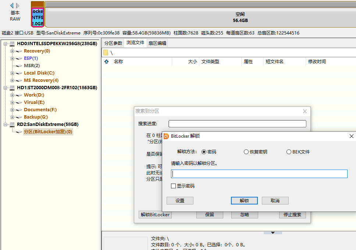
Task: Expand the Recovery(0) partition node
Action: coord(12,51)
